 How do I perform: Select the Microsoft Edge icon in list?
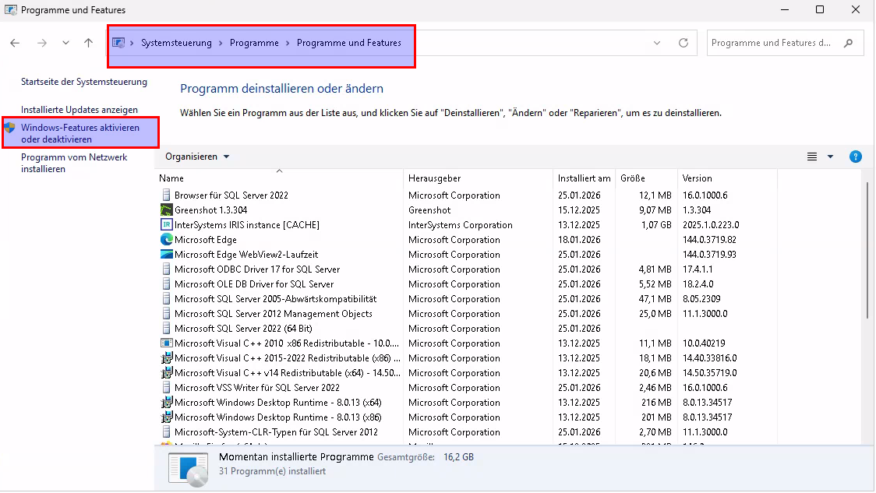[166, 240]
